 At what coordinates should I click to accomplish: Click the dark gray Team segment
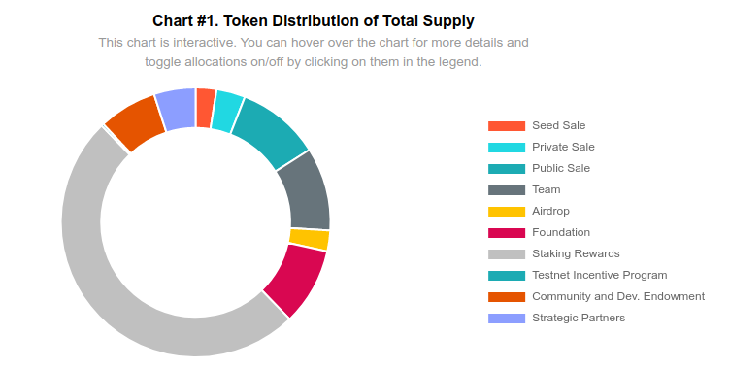click(x=306, y=192)
